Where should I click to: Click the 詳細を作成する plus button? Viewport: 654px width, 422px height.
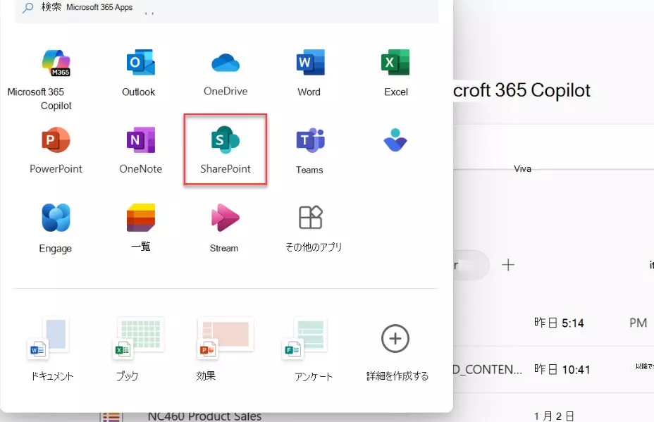395,339
